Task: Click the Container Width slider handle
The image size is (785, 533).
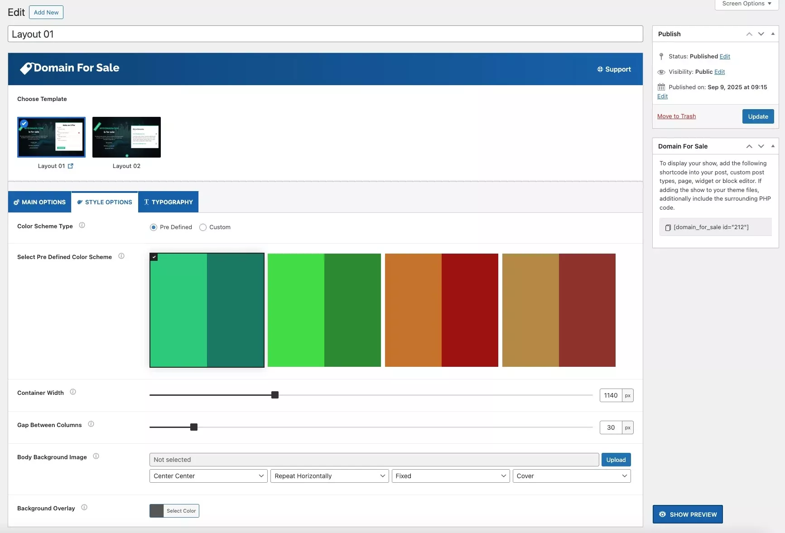Action: point(275,395)
